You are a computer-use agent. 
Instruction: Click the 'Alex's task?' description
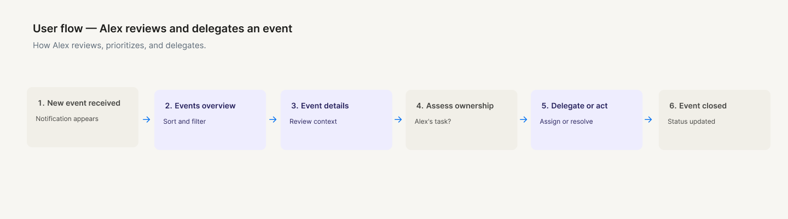(x=433, y=122)
